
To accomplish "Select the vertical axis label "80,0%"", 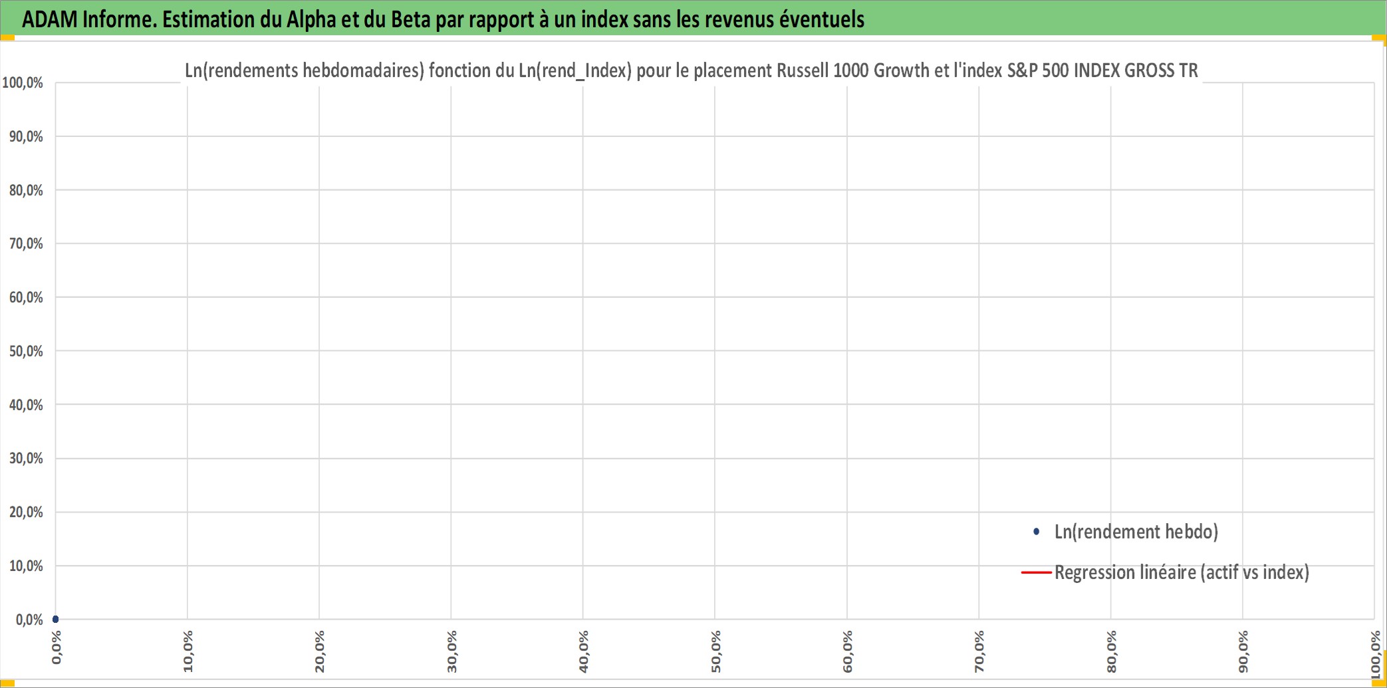I will pyautogui.click(x=26, y=190).
